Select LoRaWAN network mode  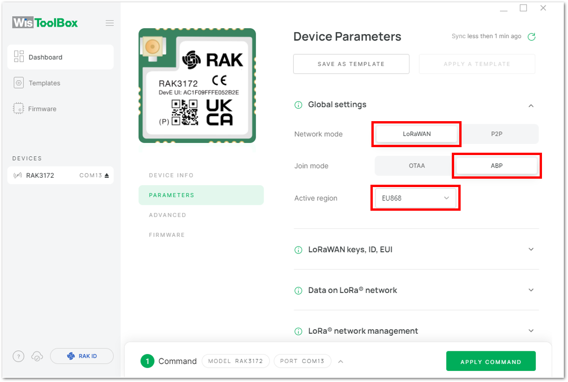(416, 134)
